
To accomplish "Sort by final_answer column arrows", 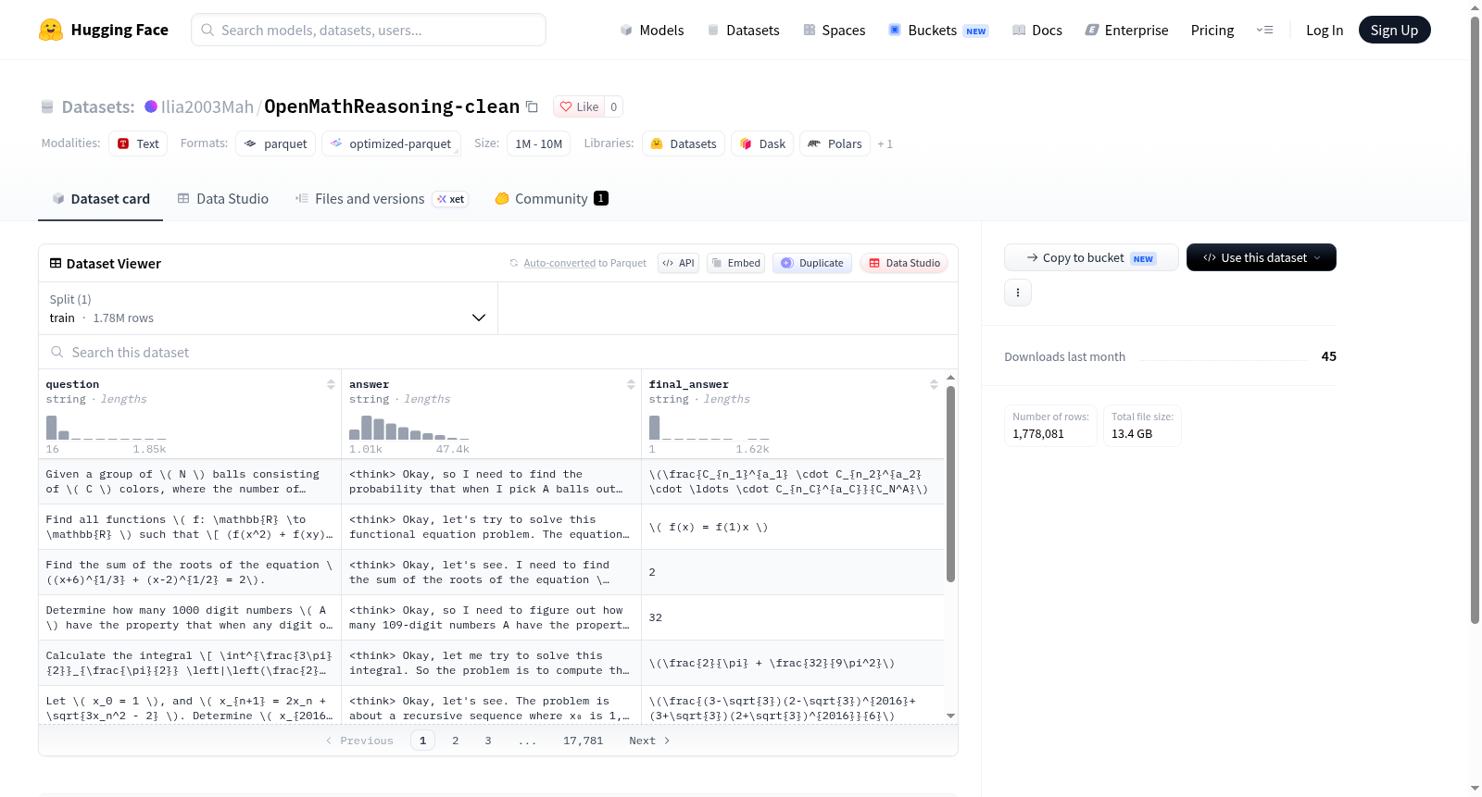I will click(934, 384).
